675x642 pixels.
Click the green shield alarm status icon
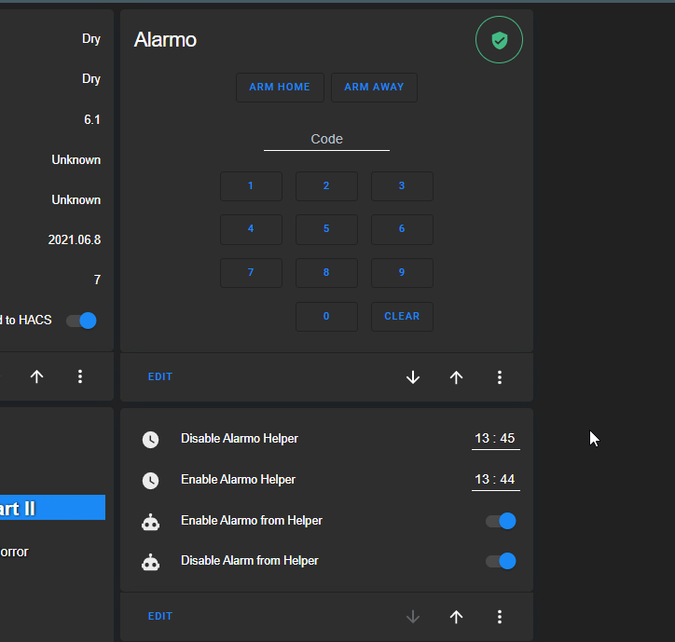pyautogui.click(x=499, y=40)
